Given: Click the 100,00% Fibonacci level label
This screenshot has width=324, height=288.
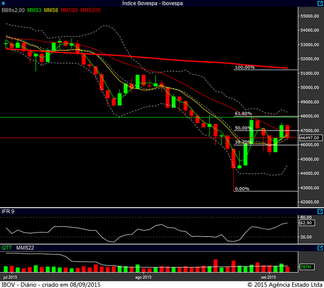Looking at the screenshot, I should pos(245,67).
